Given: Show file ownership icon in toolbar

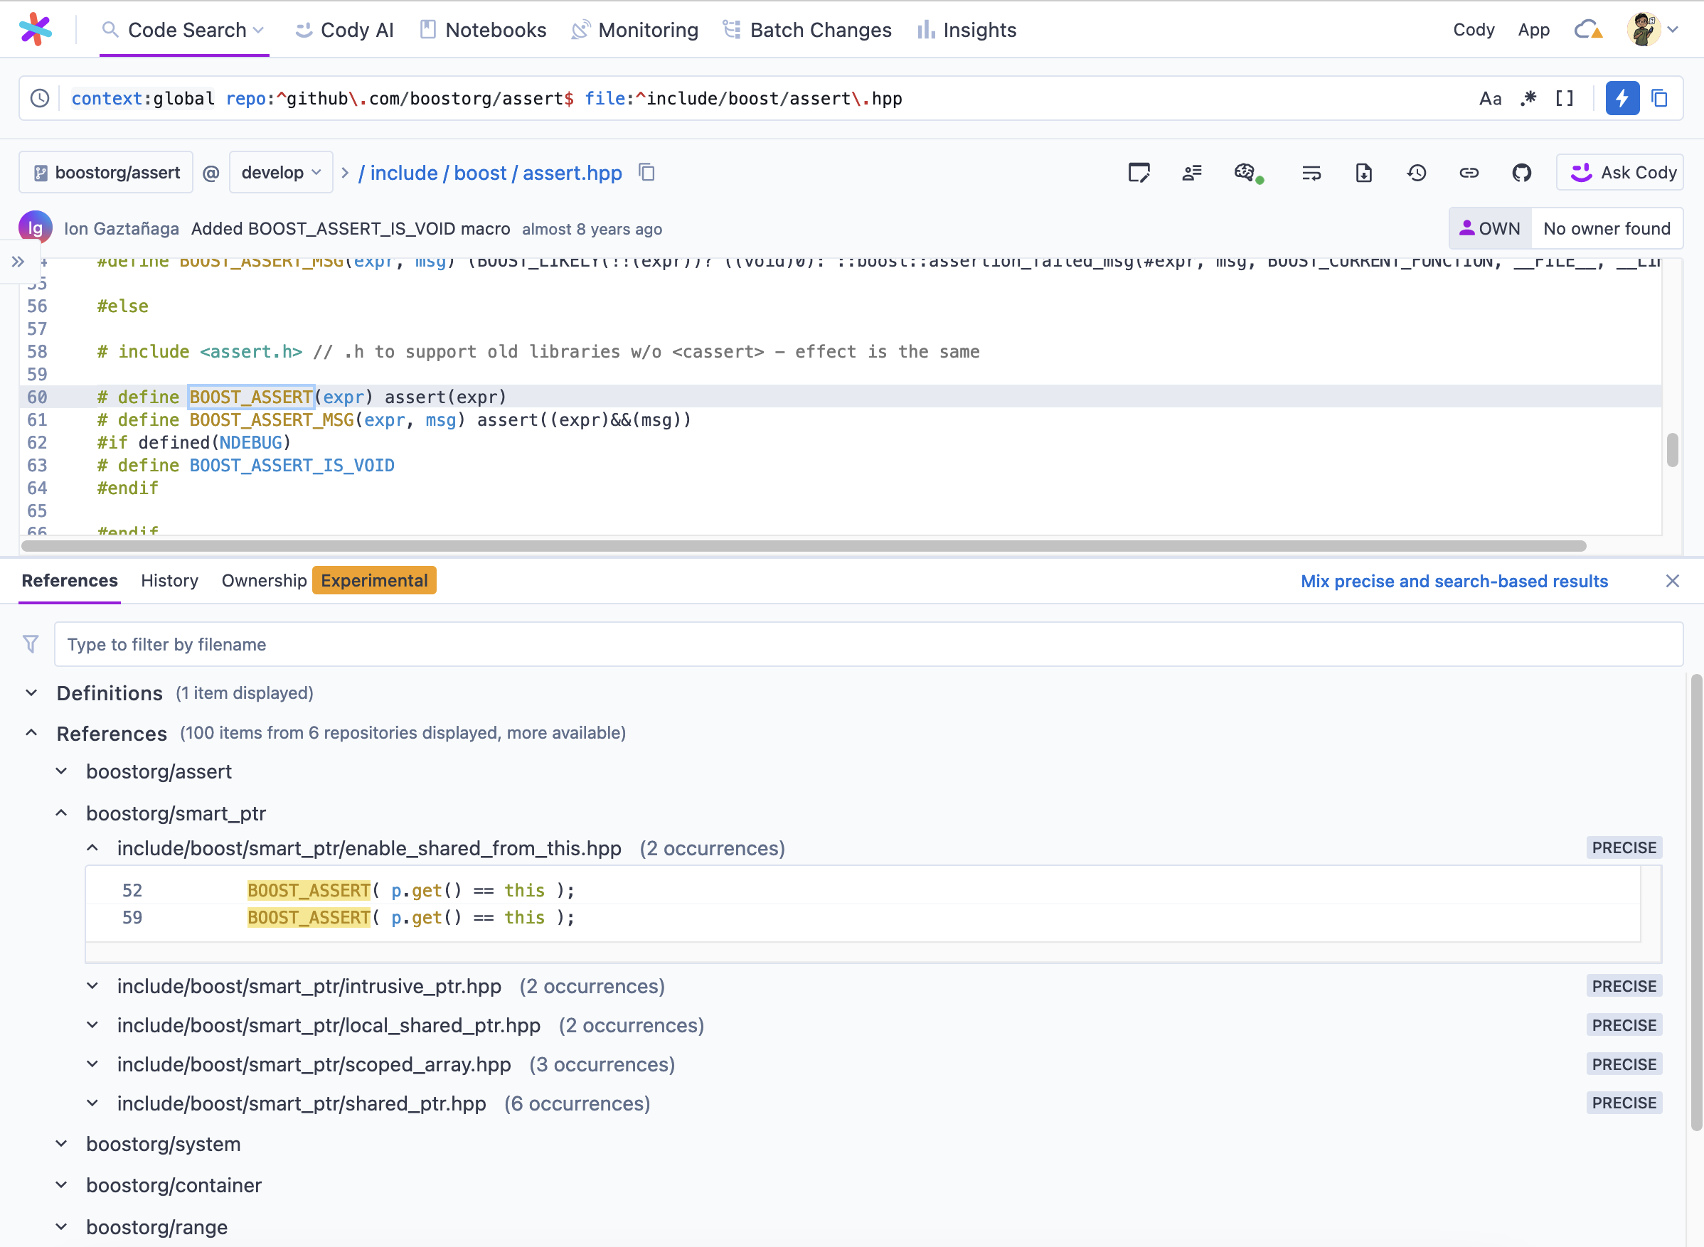Looking at the screenshot, I should point(1192,173).
